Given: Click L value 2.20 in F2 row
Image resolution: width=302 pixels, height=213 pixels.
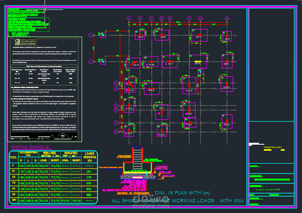Looking at the screenshot, I should pos(28,177).
